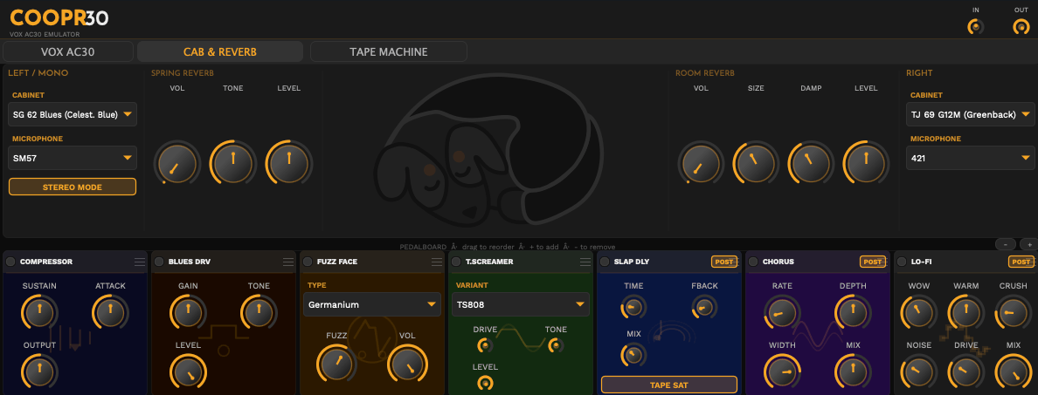Click the Room Reverb SIZE knob
The image size is (1038, 395).
pyautogui.click(x=756, y=163)
